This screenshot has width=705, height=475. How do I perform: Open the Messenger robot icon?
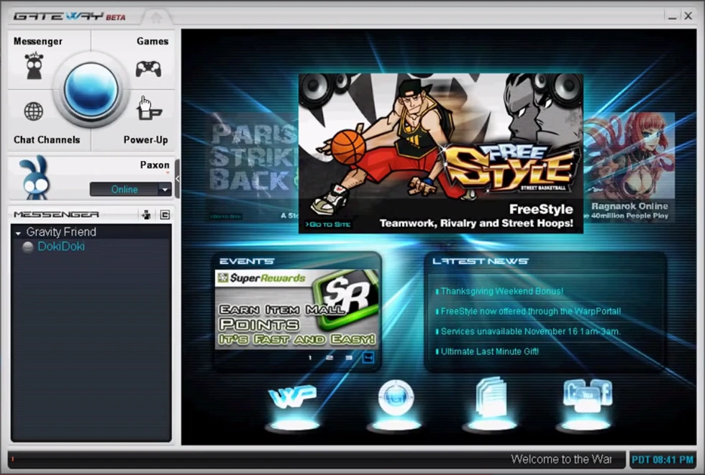(35, 66)
